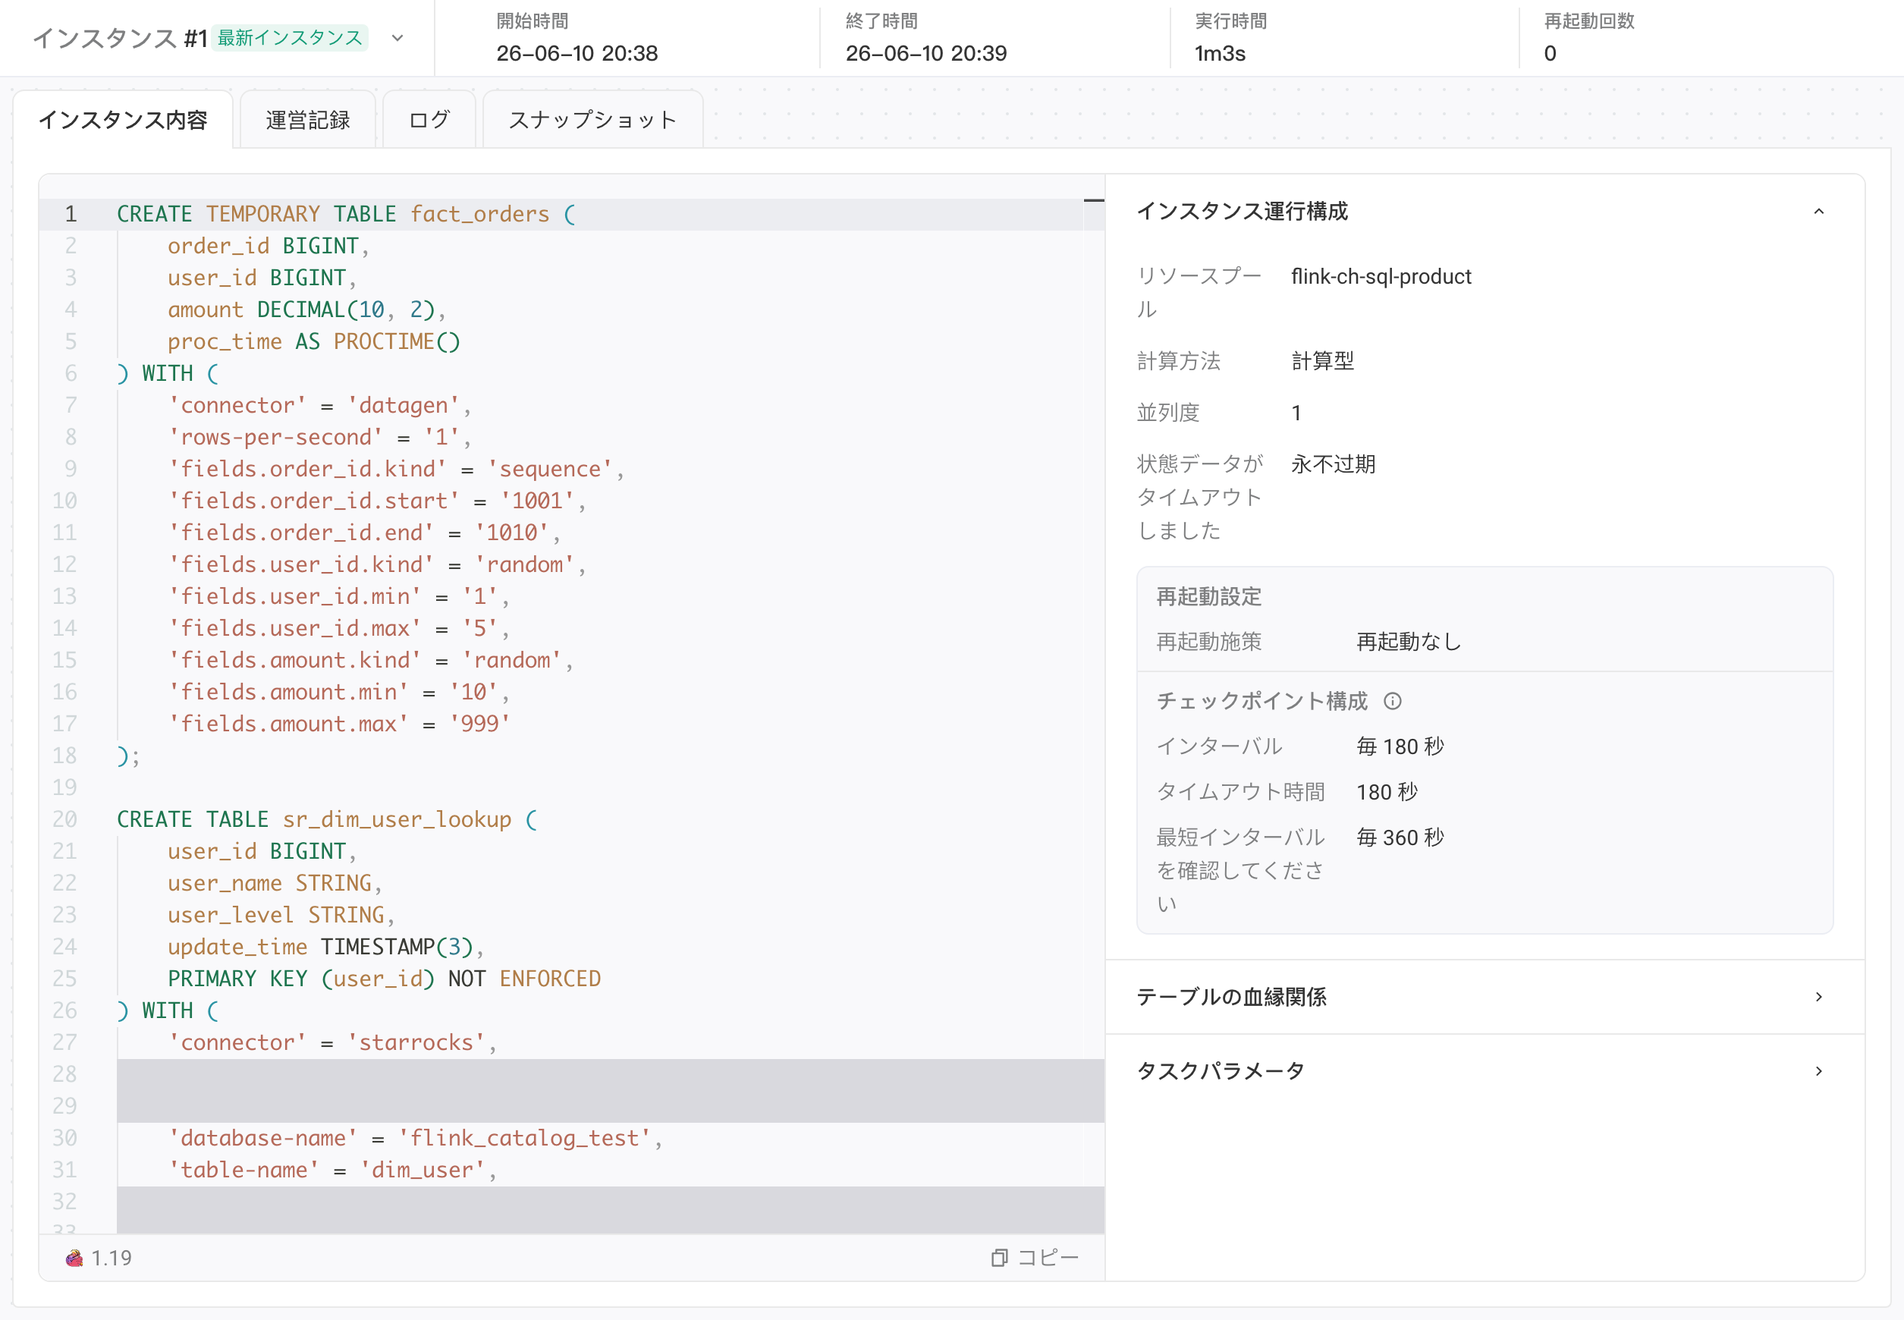Viewport: 1904px width, 1320px height.
Task: Click the 再起動なし restart strategy value
Action: pyautogui.click(x=1409, y=642)
